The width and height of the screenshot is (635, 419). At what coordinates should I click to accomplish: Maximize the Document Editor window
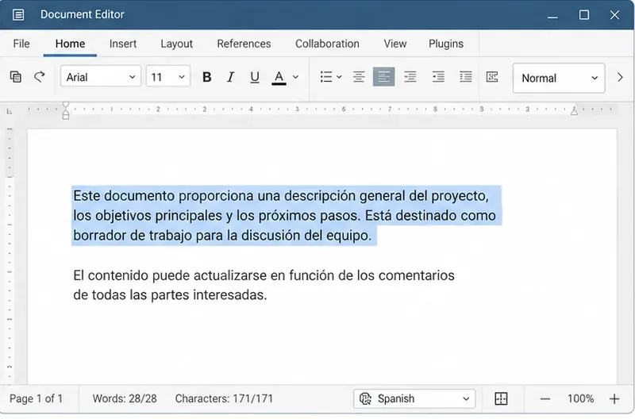(584, 15)
